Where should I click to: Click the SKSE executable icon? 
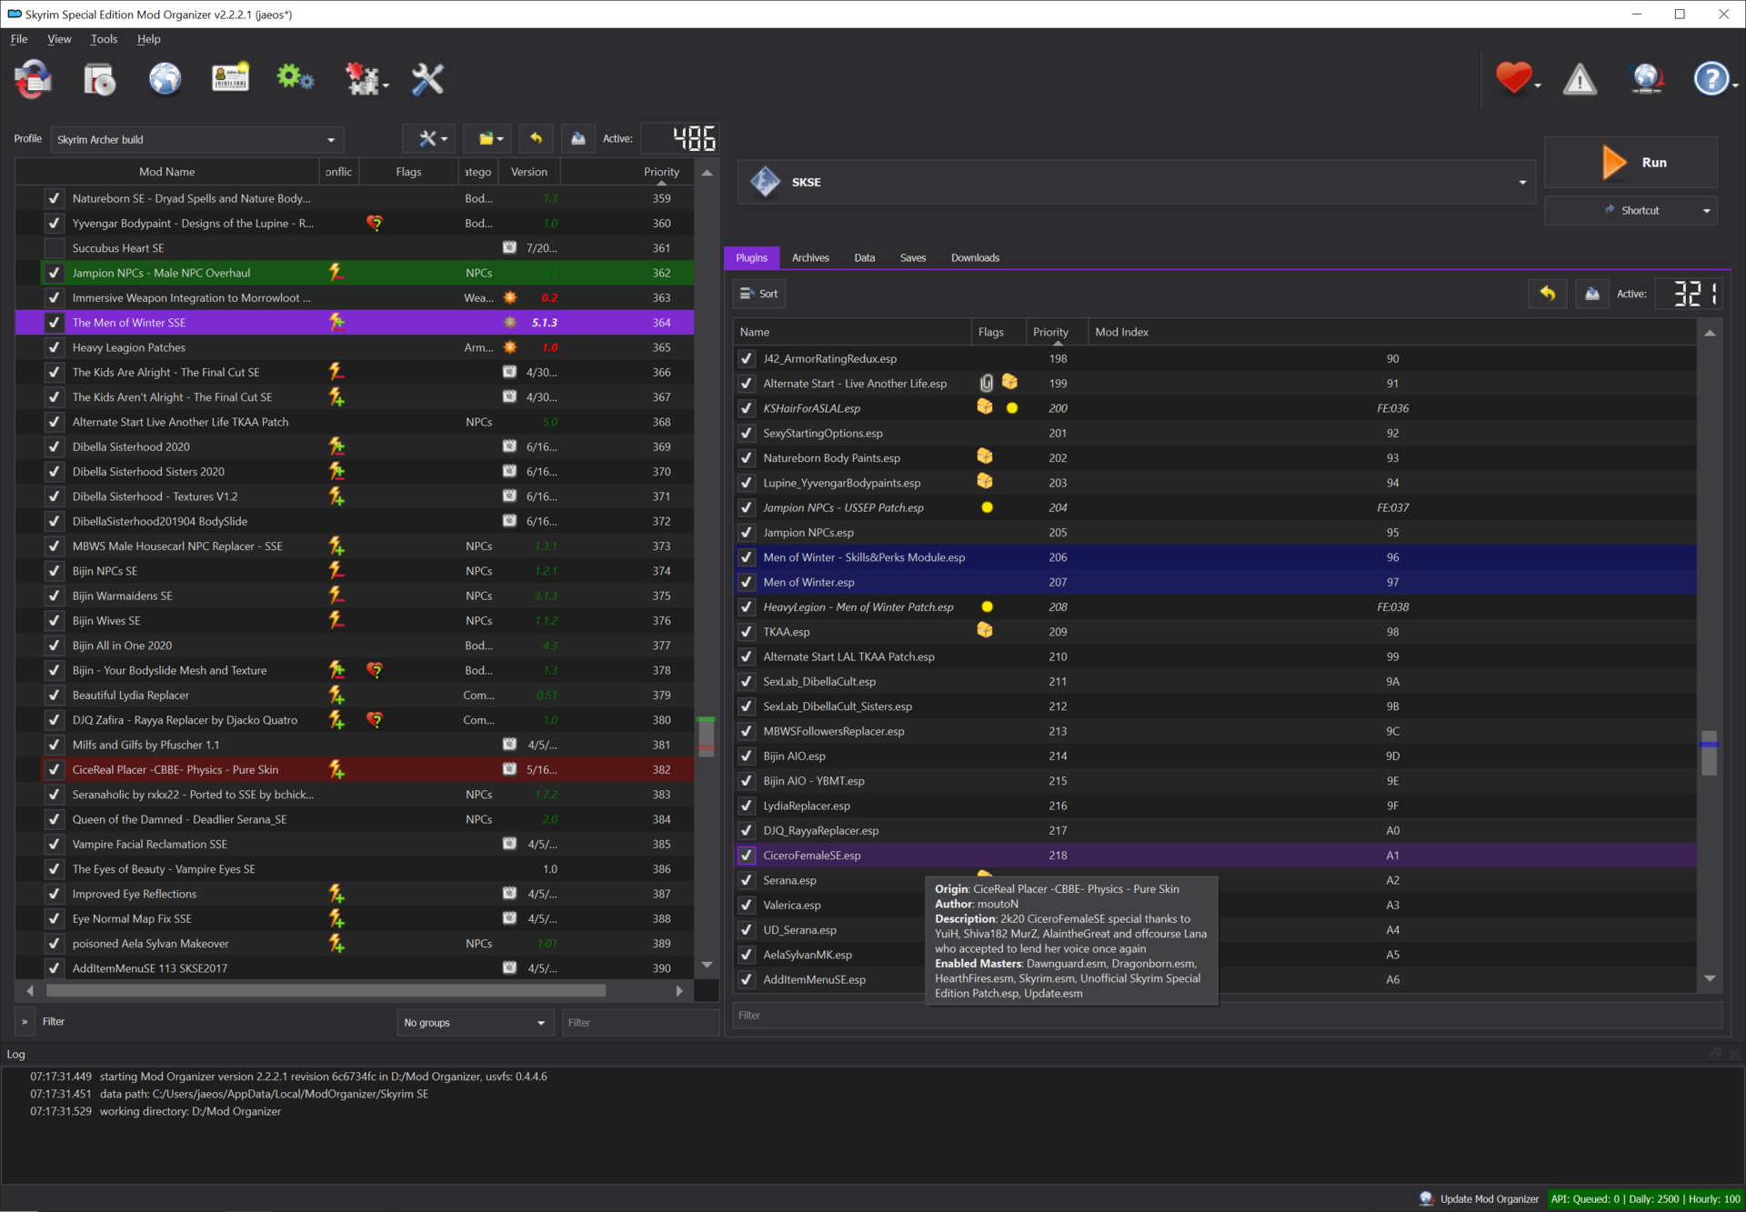(765, 182)
